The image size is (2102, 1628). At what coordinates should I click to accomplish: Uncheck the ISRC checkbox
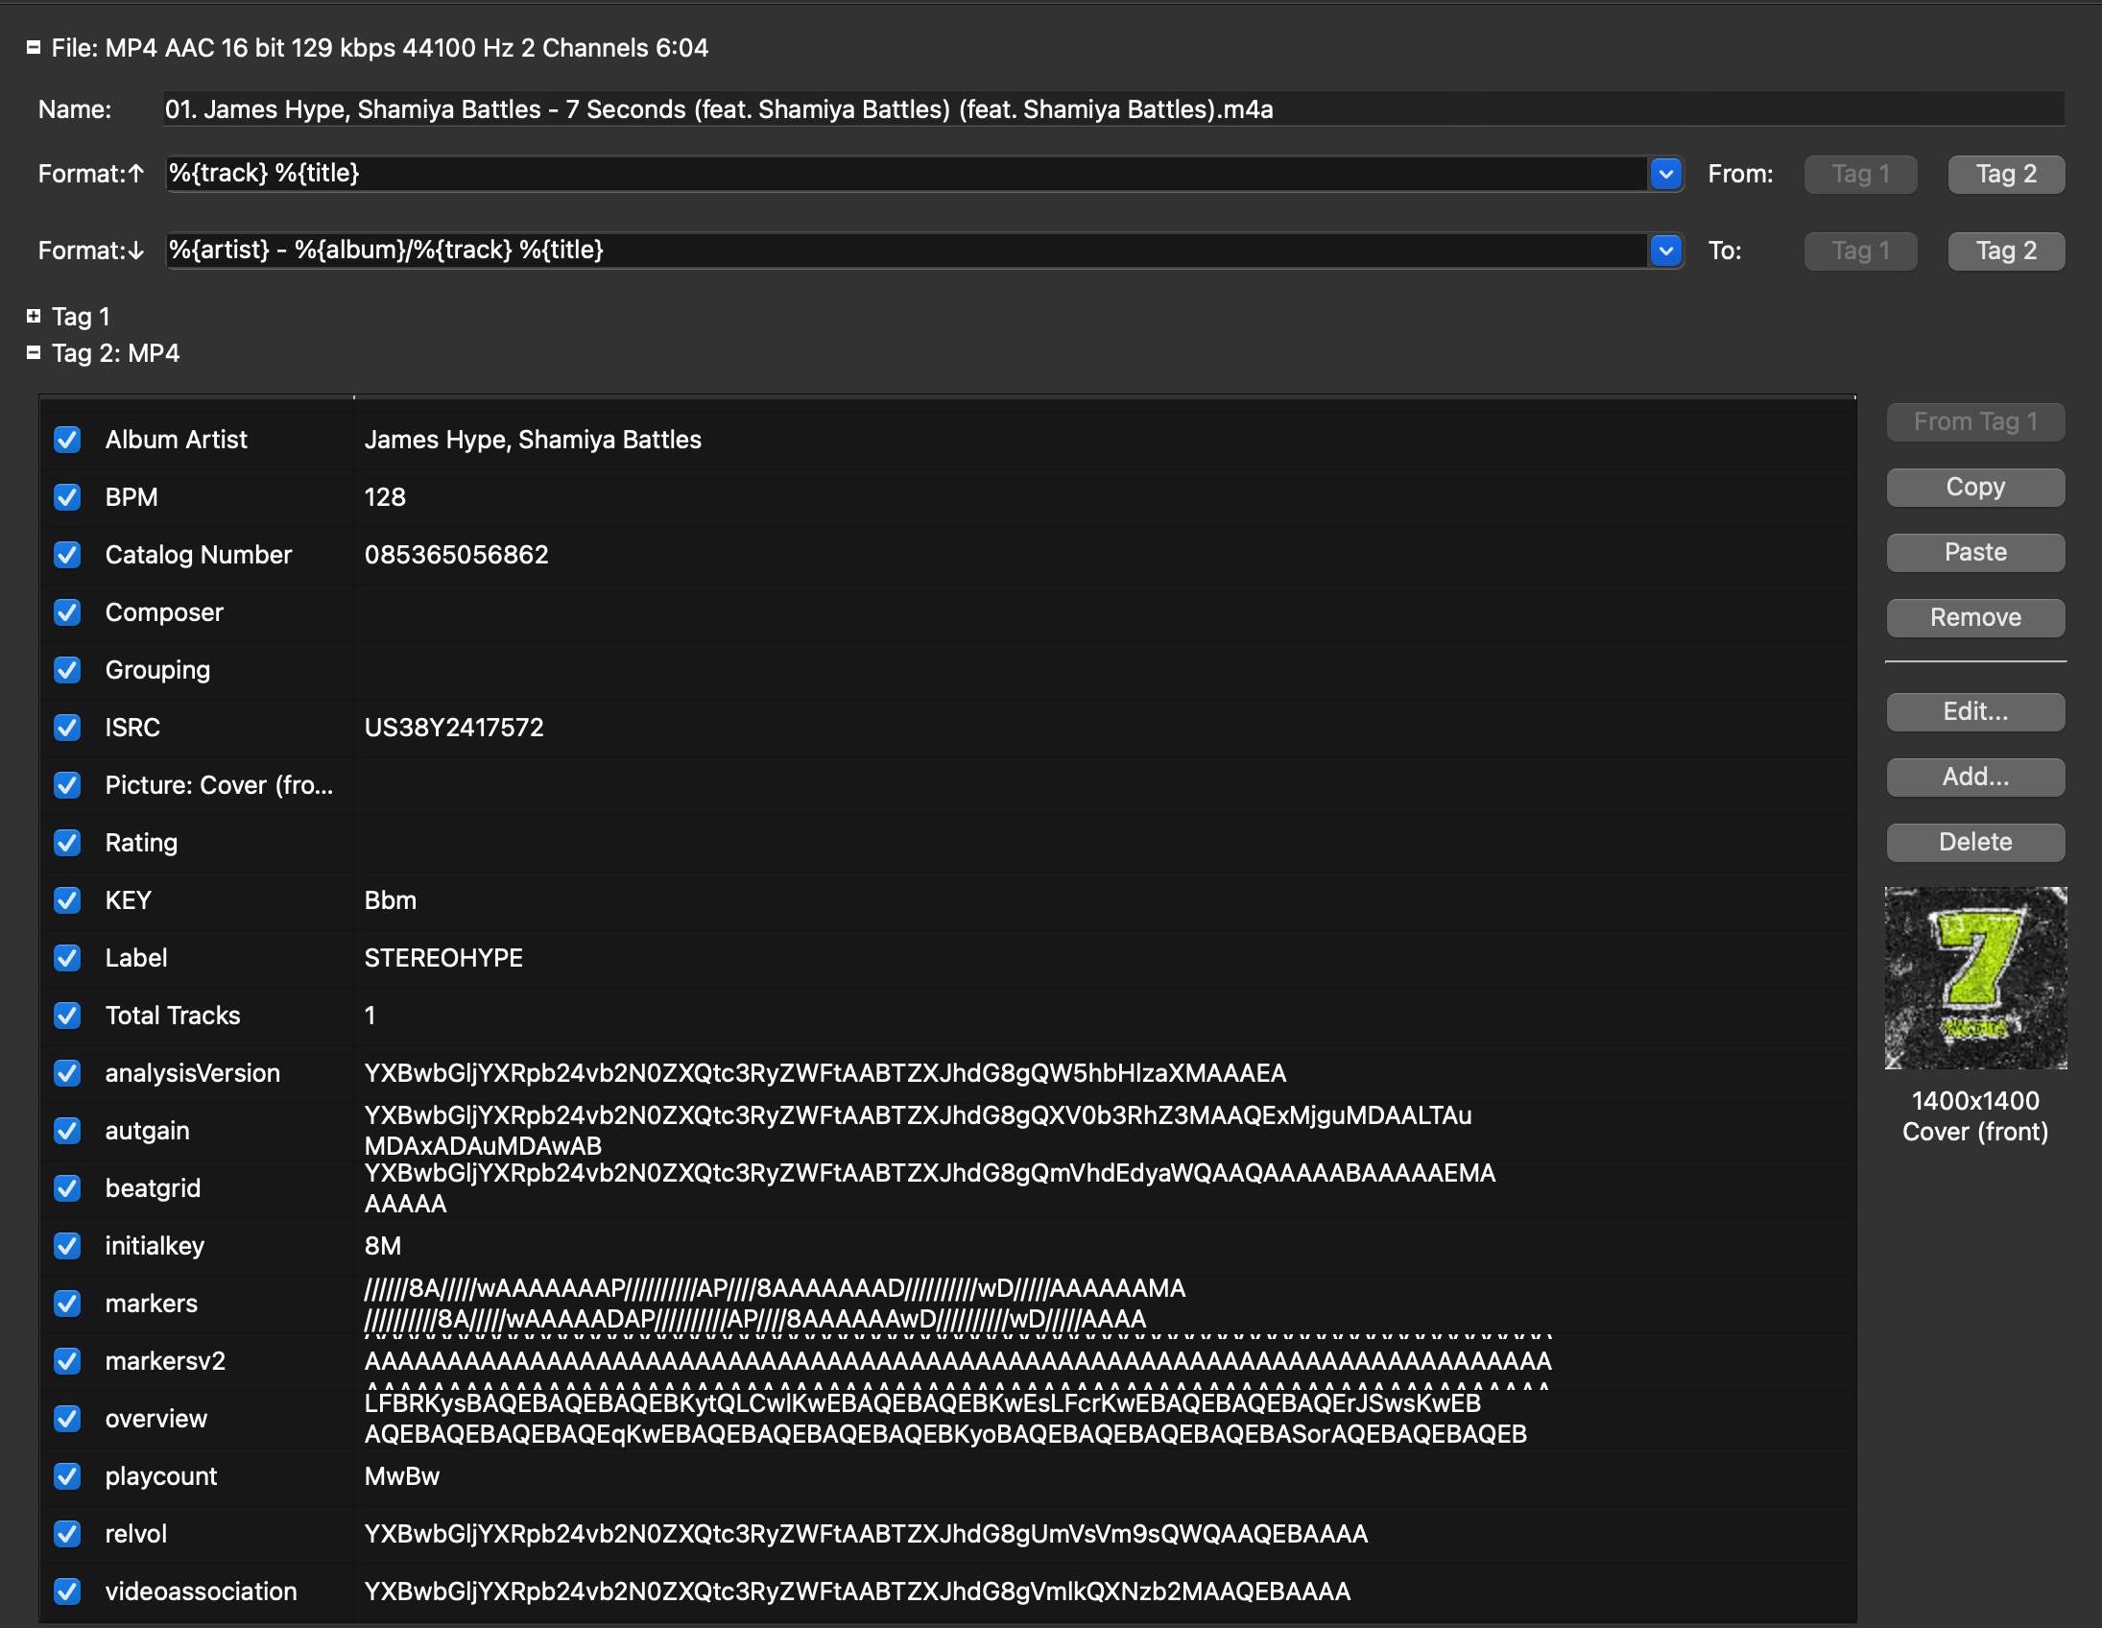pos(67,728)
